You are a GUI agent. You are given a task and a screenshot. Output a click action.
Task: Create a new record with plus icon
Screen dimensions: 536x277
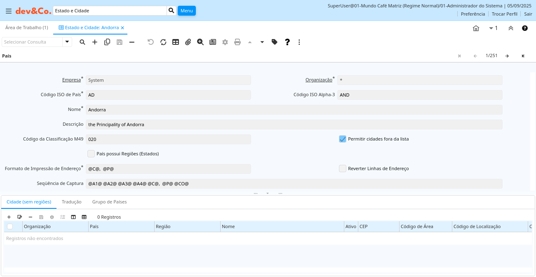pyautogui.click(x=95, y=42)
